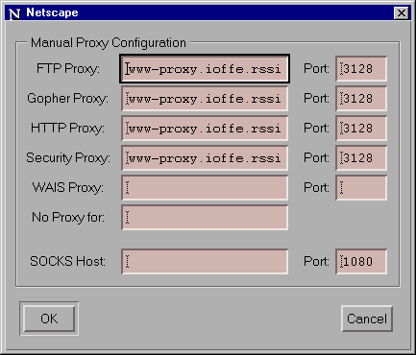Click the Manual Proxy Configuration group title
This screenshot has width=416, height=355.
(109, 43)
